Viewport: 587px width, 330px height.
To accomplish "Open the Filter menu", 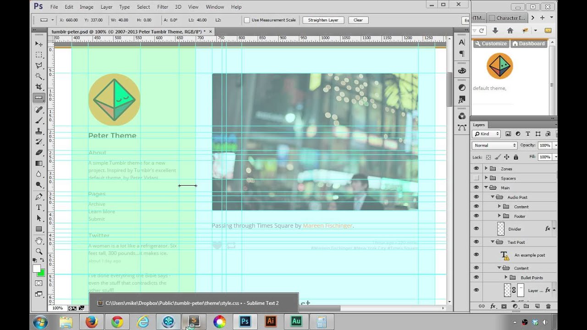I will [x=162, y=7].
